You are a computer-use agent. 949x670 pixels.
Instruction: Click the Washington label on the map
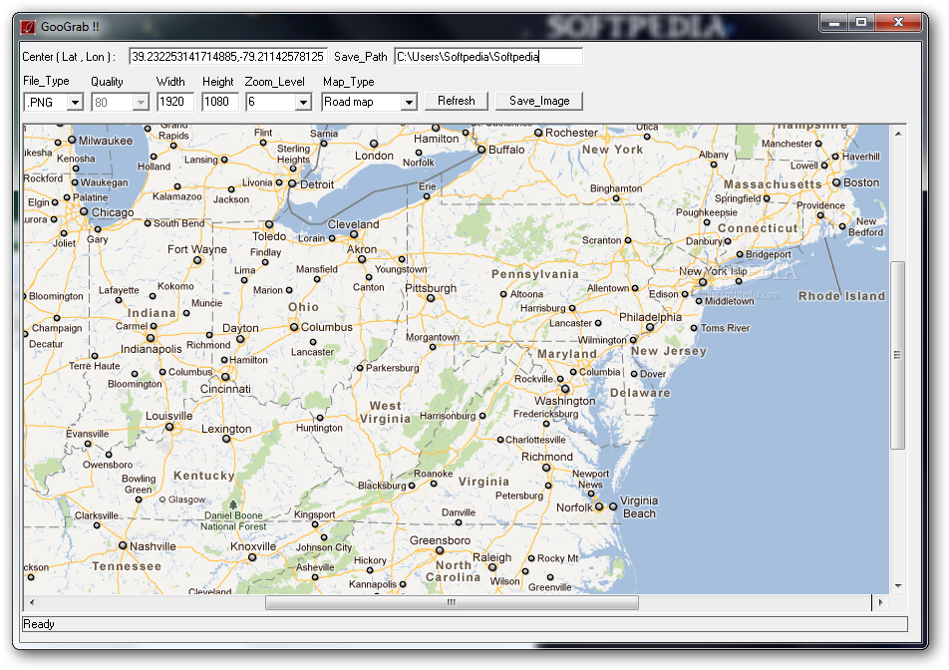tap(564, 401)
